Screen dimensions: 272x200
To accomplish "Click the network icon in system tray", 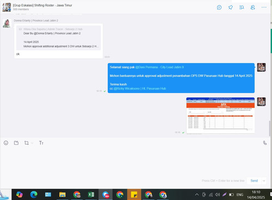I will pos(211,195).
